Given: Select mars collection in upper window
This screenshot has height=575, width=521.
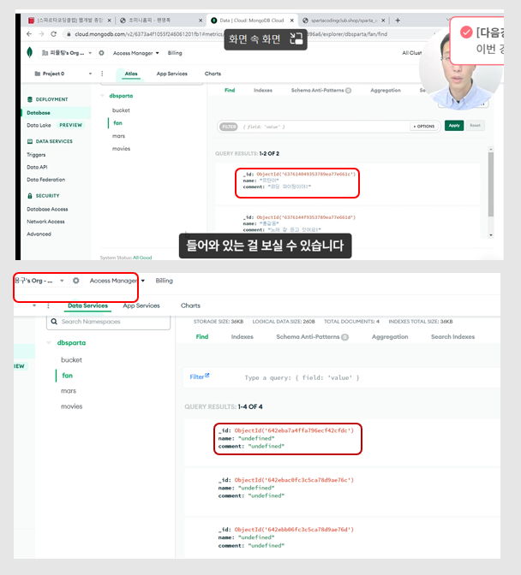Looking at the screenshot, I should click(118, 136).
